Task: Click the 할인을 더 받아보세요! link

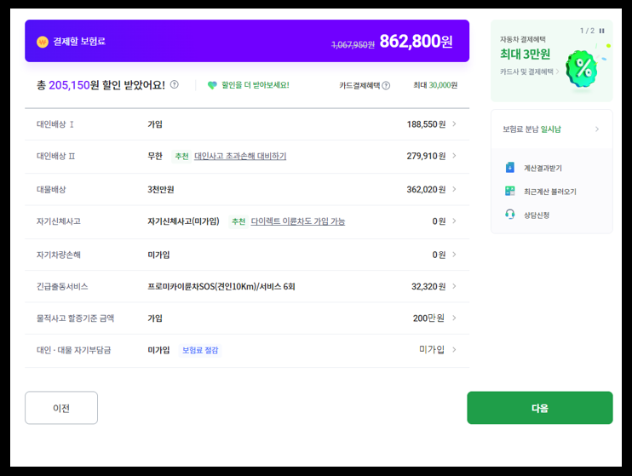Action: point(256,85)
